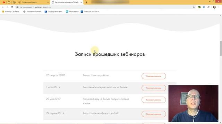Reload the webinars page
Image resolution: width=222 pixels, height=124 pixels.
click(12, 7)
